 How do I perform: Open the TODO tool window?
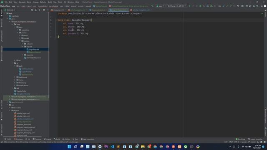[x=8, y=139]
